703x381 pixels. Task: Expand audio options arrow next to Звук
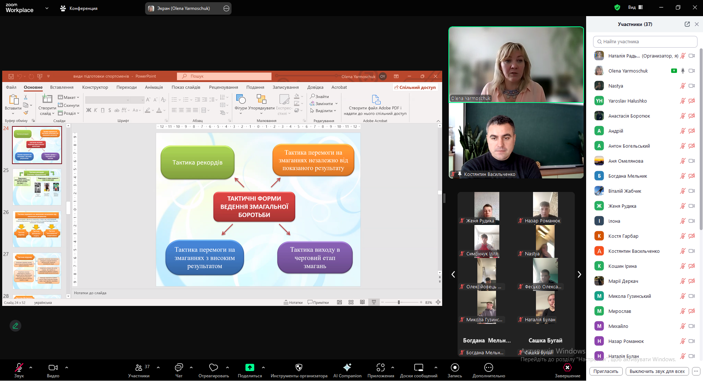31,367
